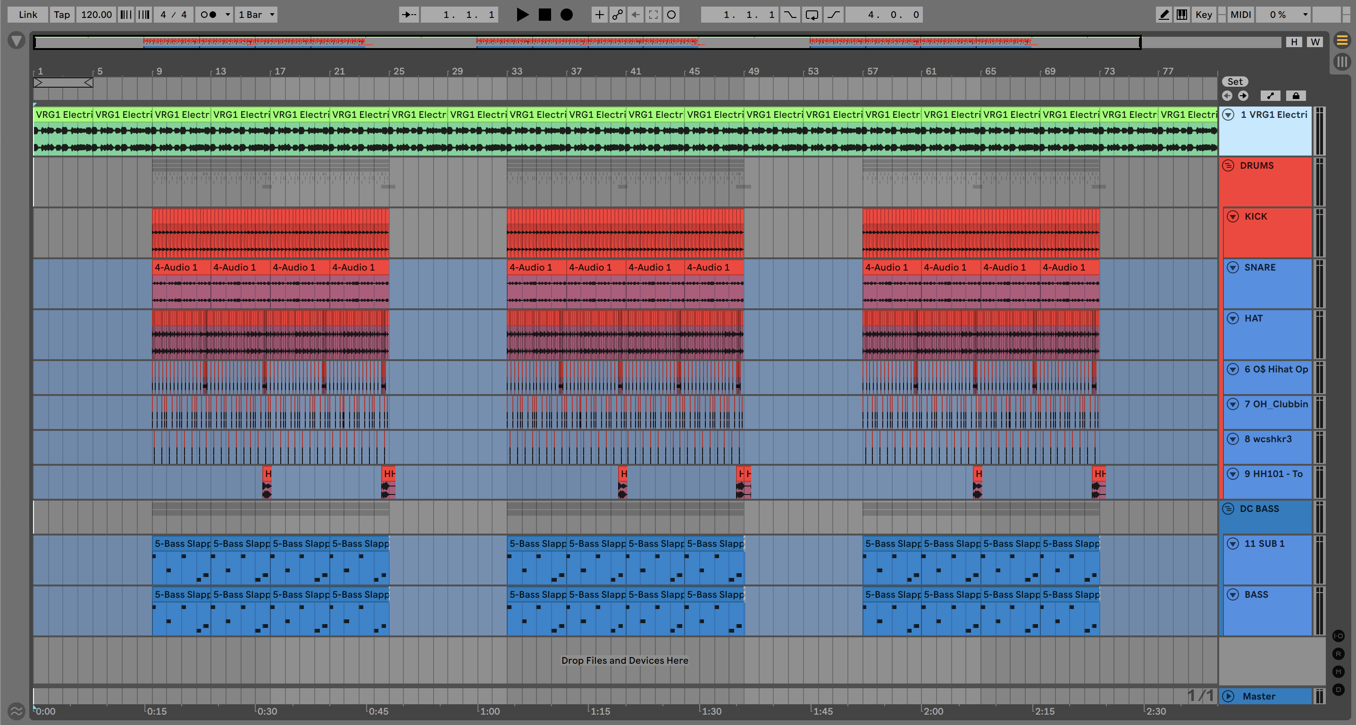Toggle the Link button

tap(28, 15)
